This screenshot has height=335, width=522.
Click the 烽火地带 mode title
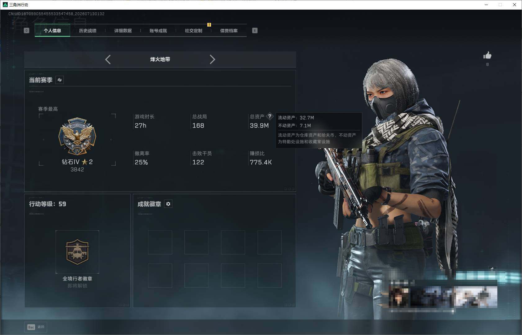click(x=160, y=59)
